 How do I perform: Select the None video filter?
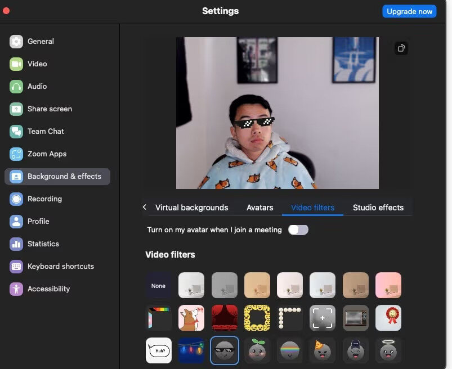click(x=158, y=286)
